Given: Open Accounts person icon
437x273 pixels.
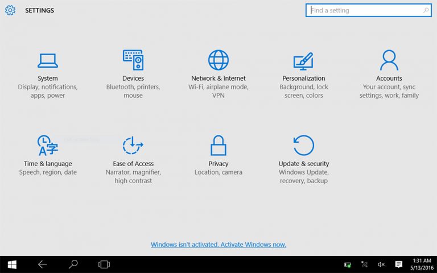Looking at the screenshot, I should click(389, 60).
